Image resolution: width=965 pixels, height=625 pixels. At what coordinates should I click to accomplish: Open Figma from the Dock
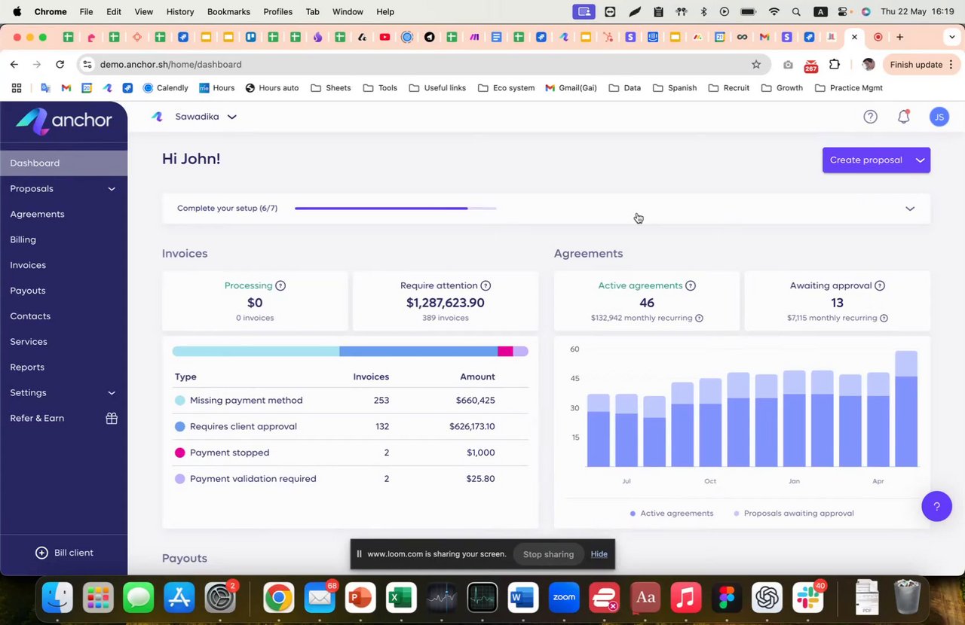726,598
